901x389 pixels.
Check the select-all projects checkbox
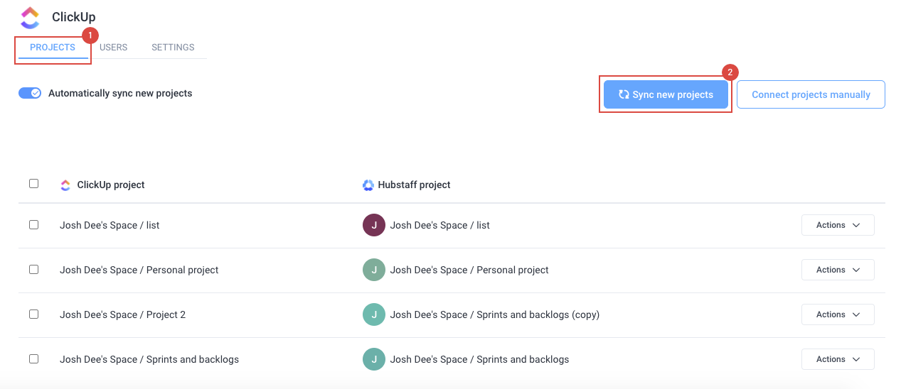click(33, 183)
